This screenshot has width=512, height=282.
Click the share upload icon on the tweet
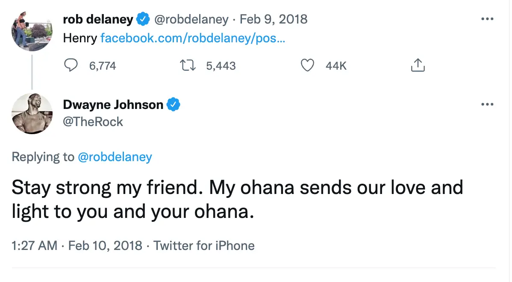pos(418,65)
